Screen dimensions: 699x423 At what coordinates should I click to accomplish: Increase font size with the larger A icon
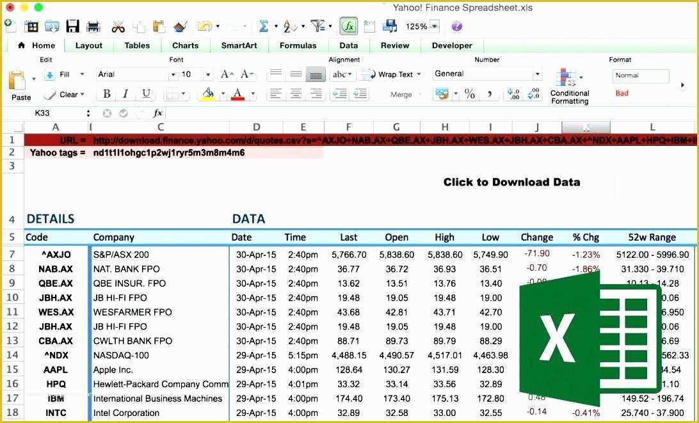click(x=227, y=74)
